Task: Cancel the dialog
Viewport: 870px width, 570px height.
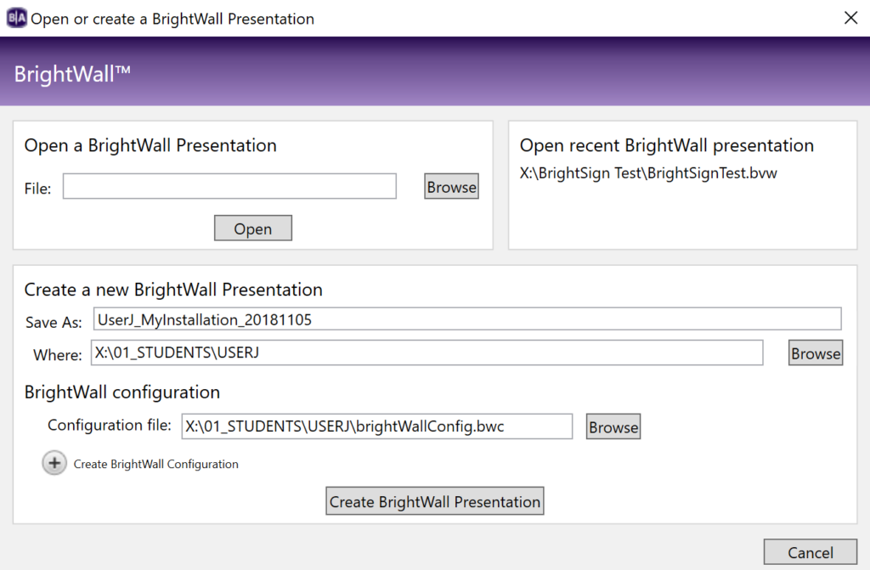Action: (810, 552)
